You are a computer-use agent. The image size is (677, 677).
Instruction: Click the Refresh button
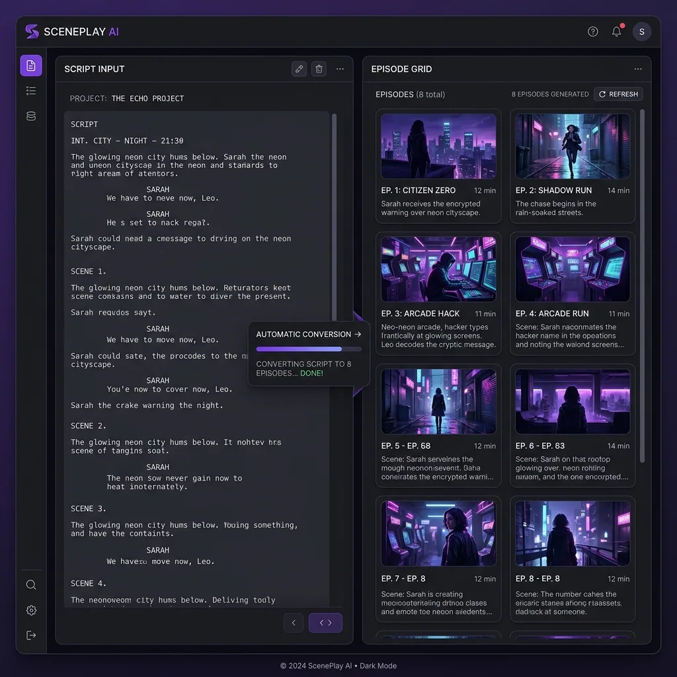(618, 95)
